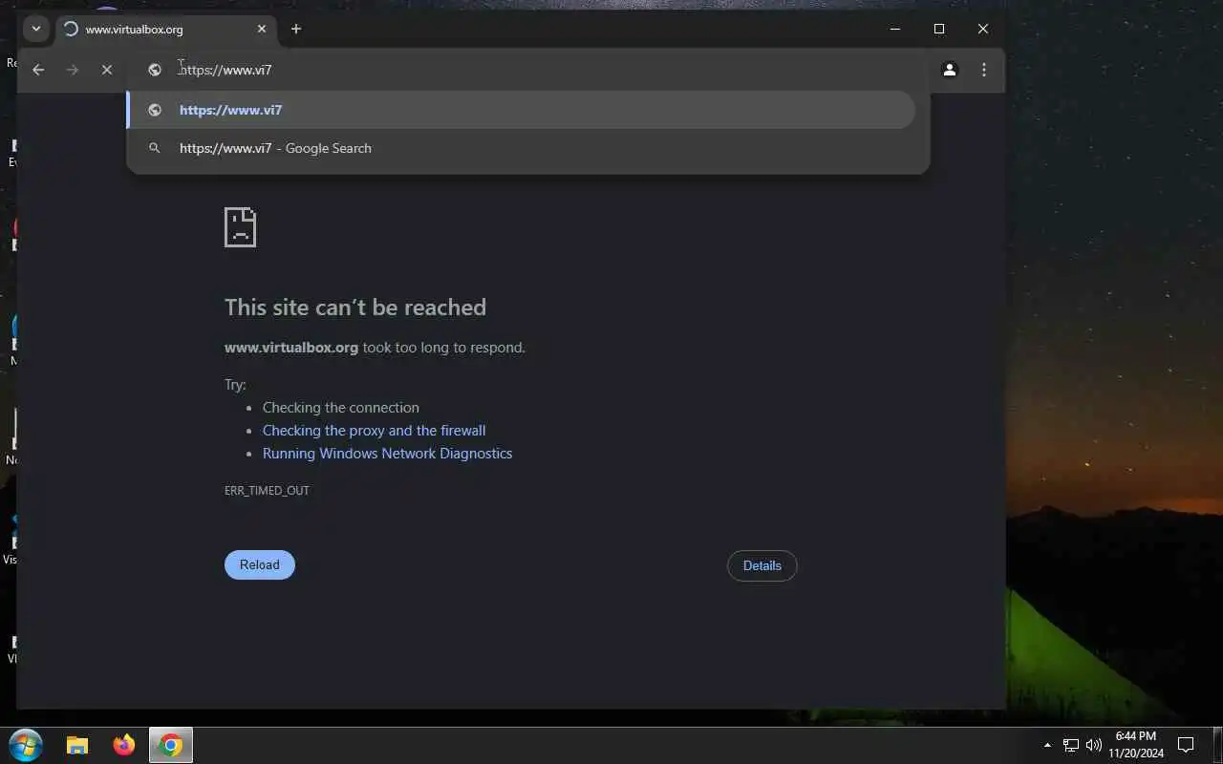
Task: Minimize the Chrome window
Action: (x=895, y=30)
